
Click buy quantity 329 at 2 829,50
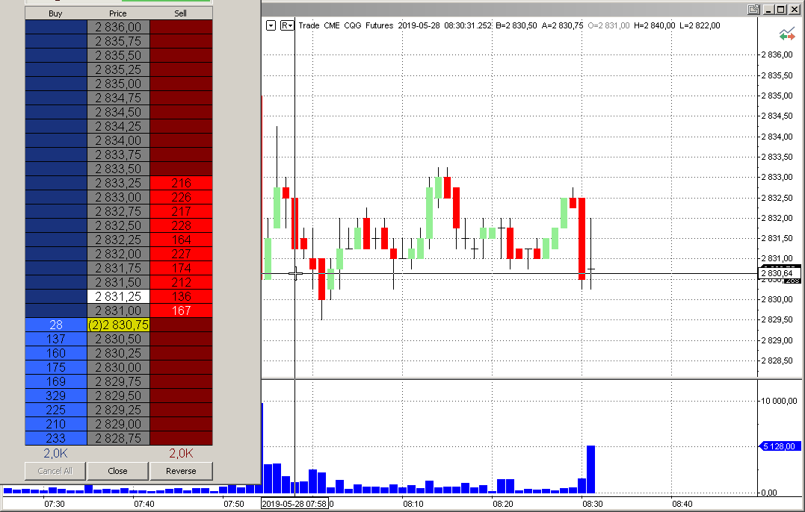point(56,396)
